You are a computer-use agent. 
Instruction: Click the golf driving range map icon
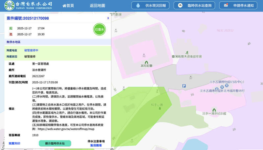(187, 53)
